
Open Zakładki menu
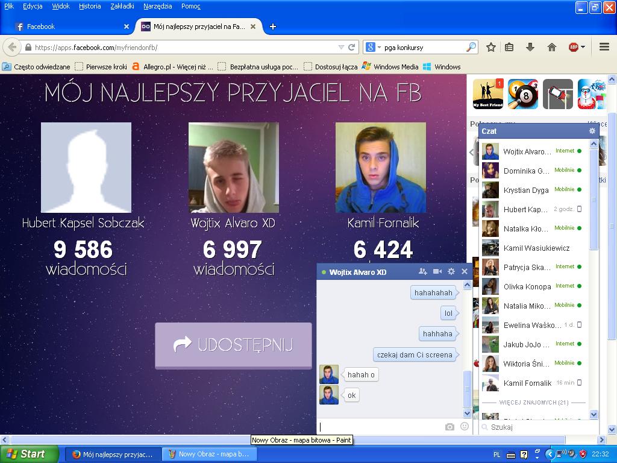pos(122,6)
